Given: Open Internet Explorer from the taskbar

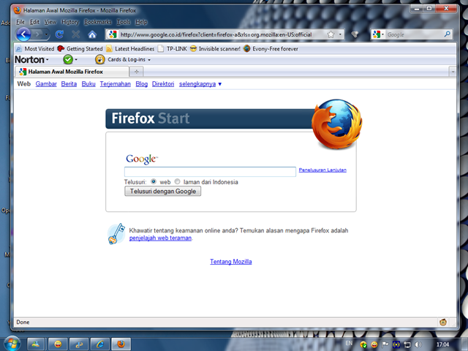Looking at the screenshot, I should tap(100, 344).
